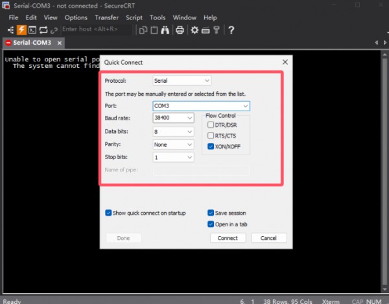Click the scrollbar down arrow
Viewport: 389px width, 304px height.
tap(384, 289)
